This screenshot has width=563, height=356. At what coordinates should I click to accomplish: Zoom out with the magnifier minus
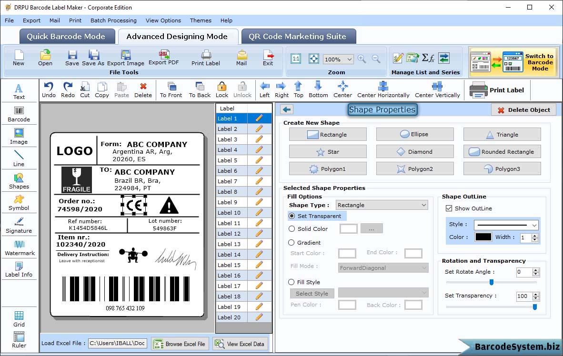click(x=376, y=59)
